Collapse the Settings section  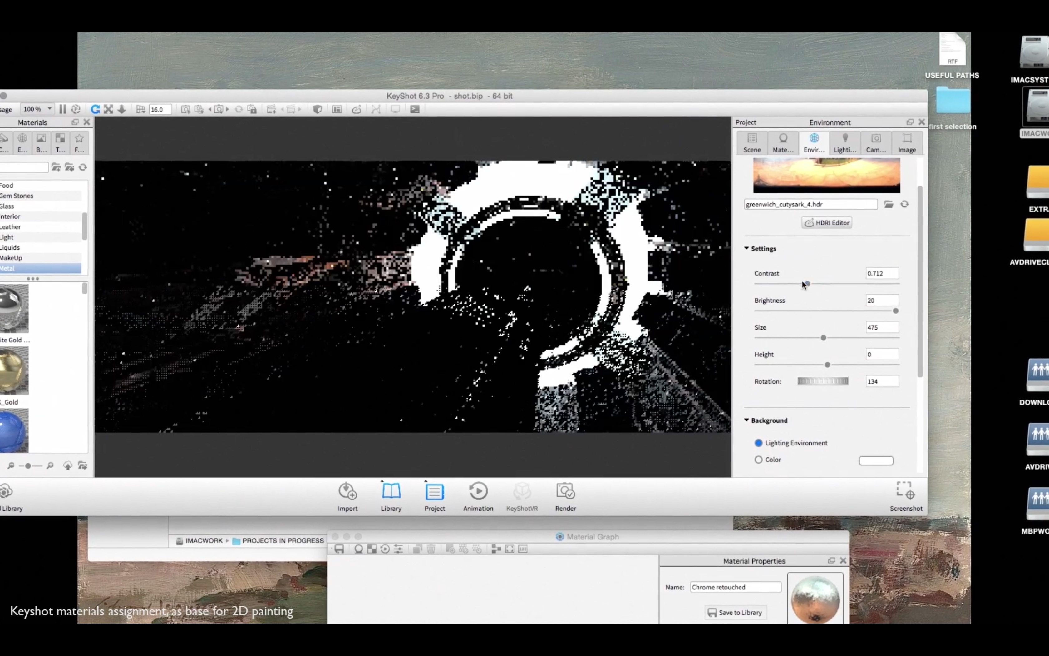point(746,248)
